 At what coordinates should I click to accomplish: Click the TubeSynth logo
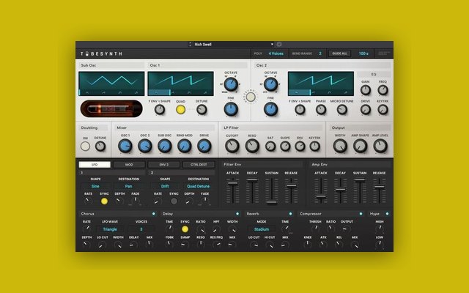pyautogui.click(x=101, y=53)
